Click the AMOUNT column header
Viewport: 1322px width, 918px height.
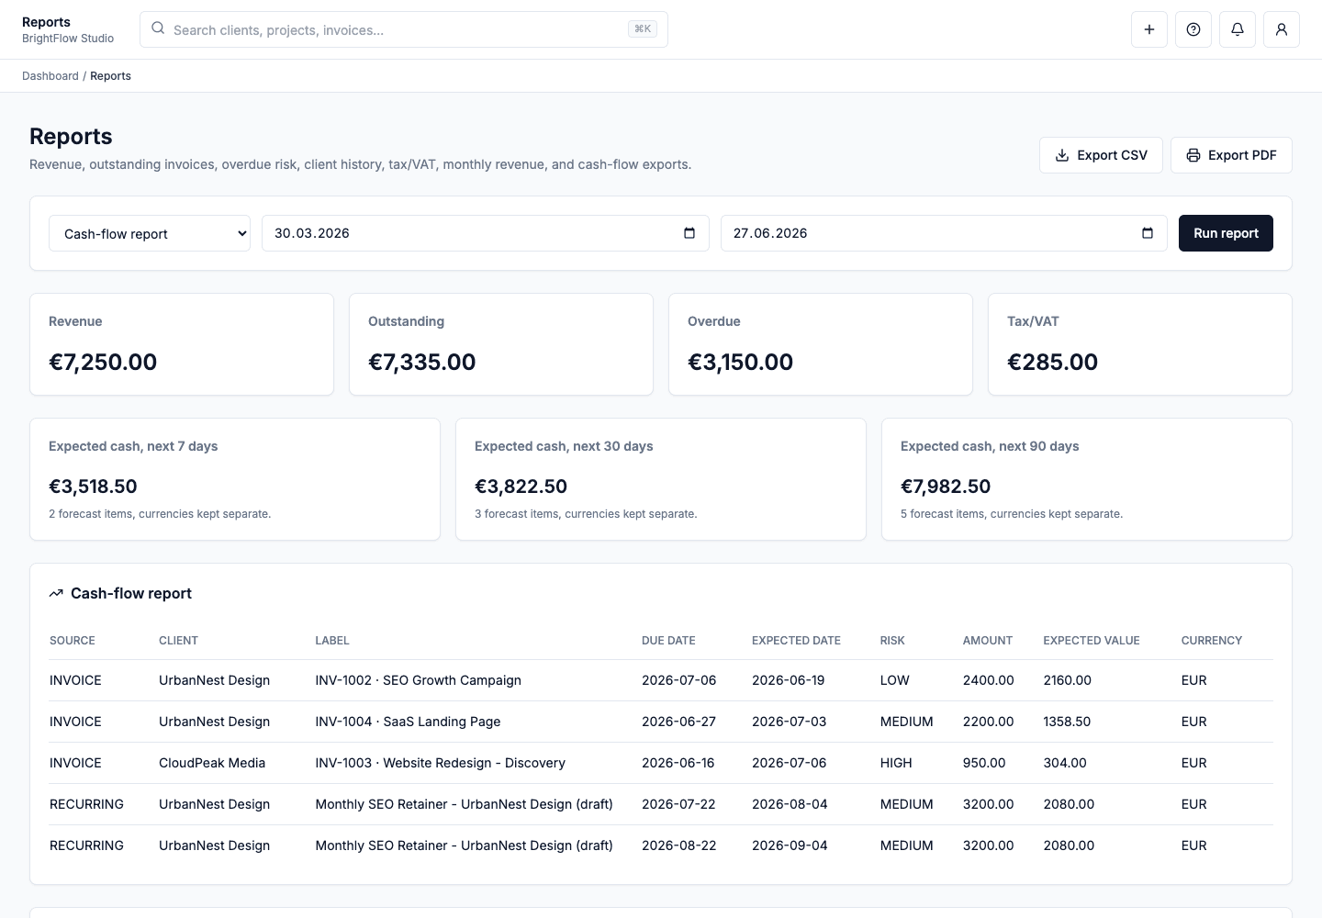point(988,641)
